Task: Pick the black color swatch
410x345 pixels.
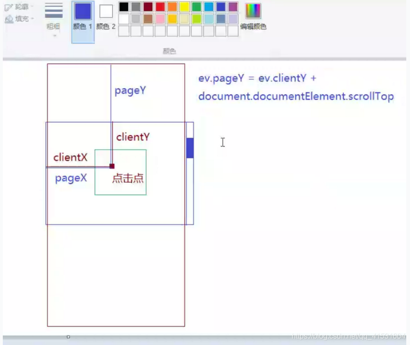Action: (123, 7)
